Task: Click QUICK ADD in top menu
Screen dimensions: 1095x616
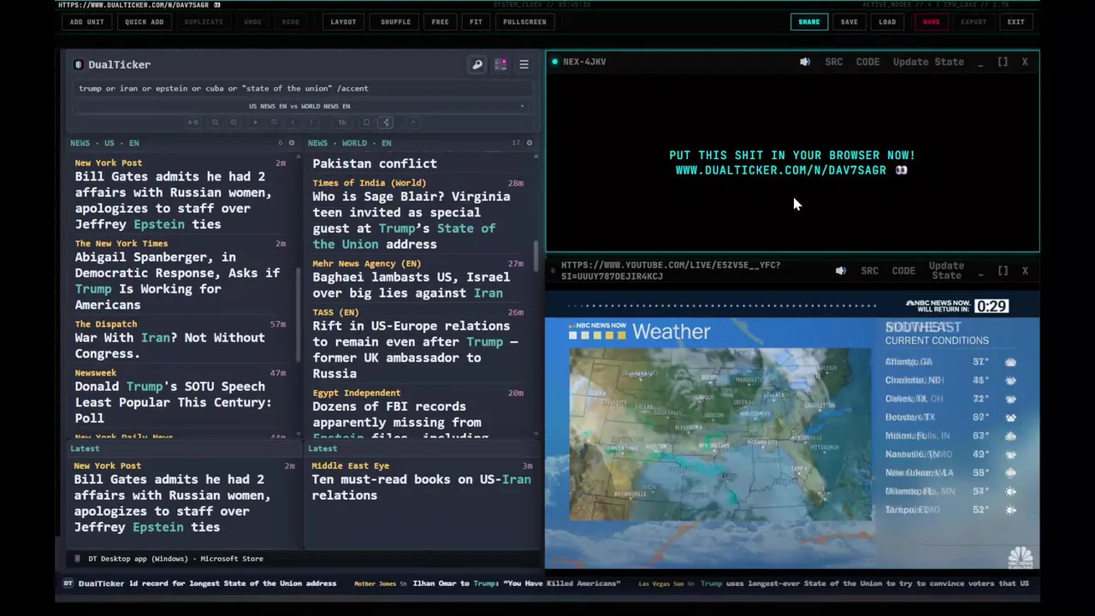Action: point(144,22)
